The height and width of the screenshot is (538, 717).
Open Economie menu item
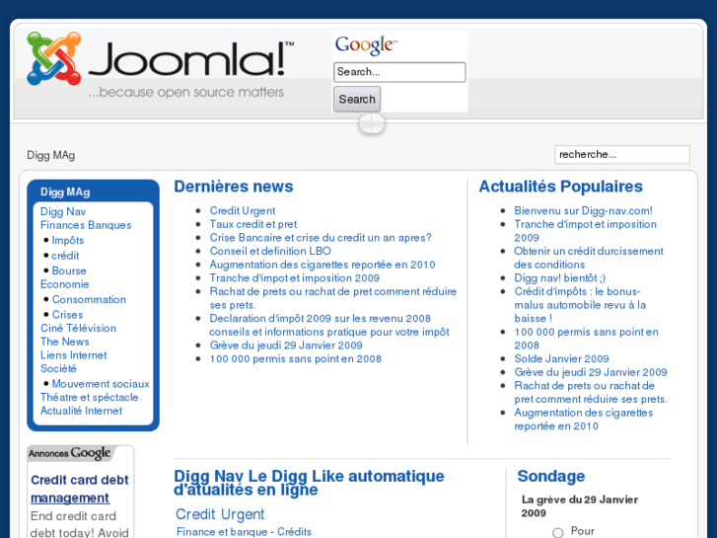click(x=64, y=284)
